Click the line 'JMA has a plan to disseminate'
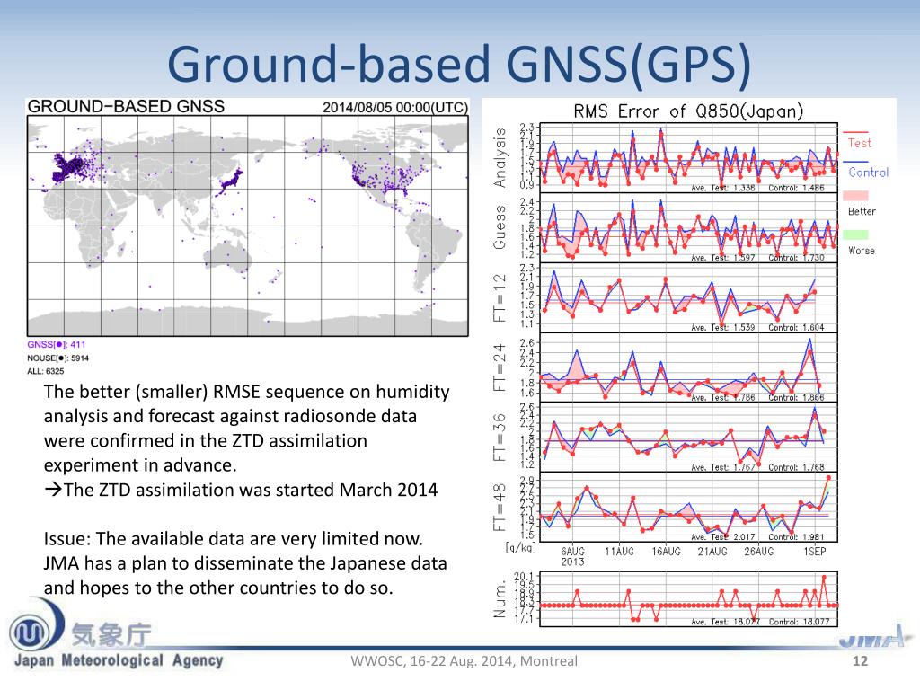Screen dimensions: 920x690 tap(245, 563)
